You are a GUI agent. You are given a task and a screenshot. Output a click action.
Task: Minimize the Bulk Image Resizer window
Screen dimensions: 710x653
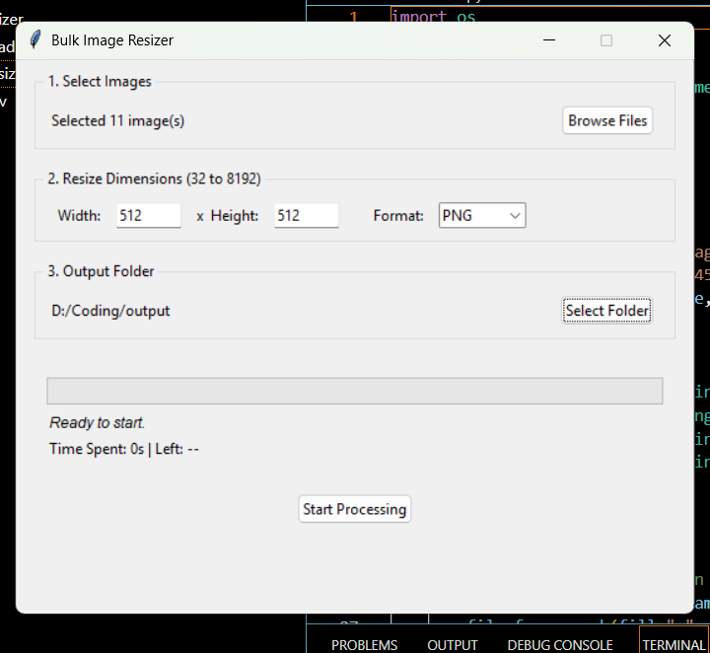[549, 40]
